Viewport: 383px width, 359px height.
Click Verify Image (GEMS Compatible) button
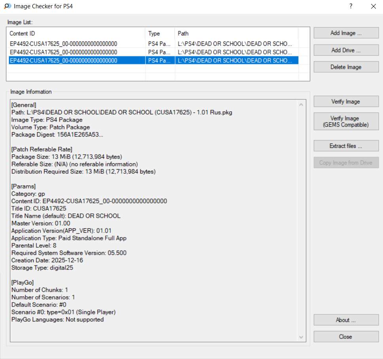[x=346, y=122]
